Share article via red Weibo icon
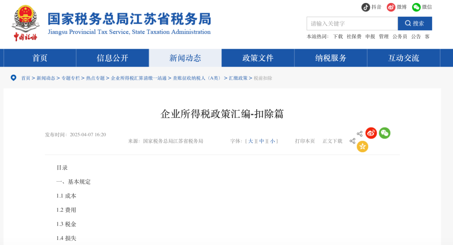Screen dimensions: 453x245 tap(371, 133)
